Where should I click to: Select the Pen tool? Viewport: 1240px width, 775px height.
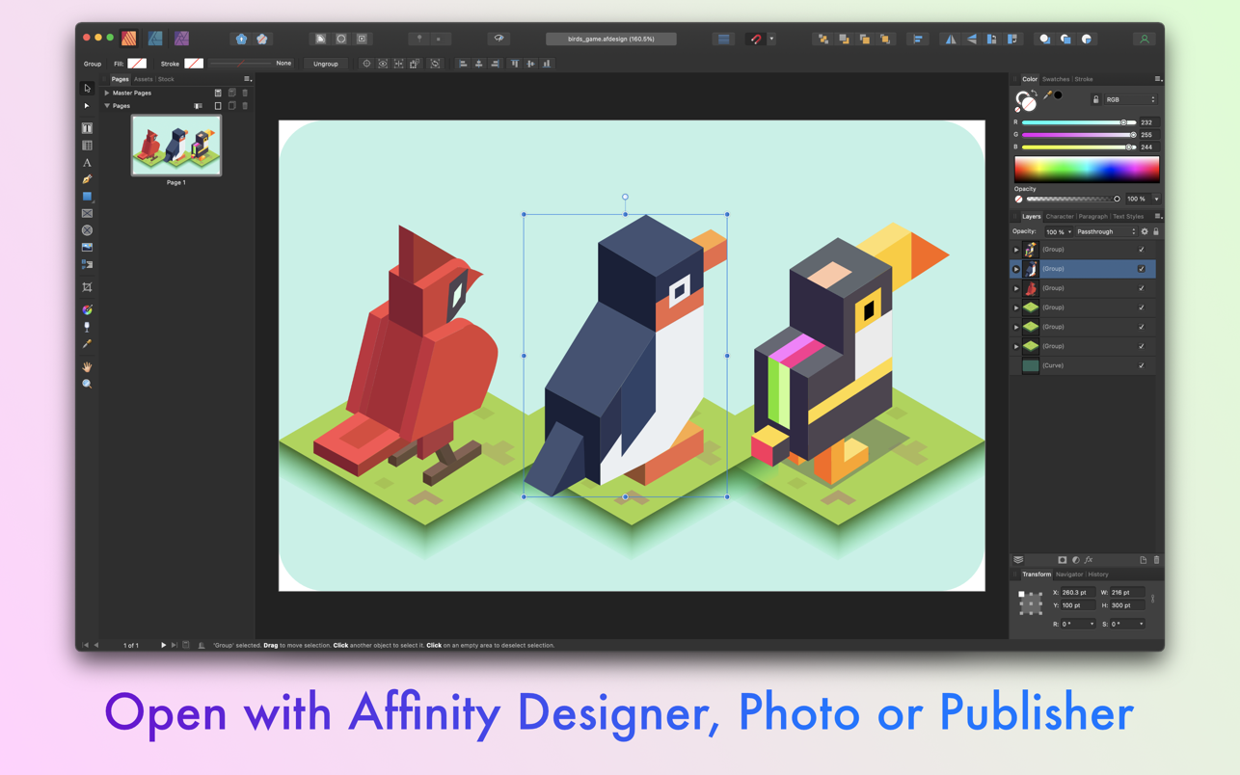pos(87,179)
